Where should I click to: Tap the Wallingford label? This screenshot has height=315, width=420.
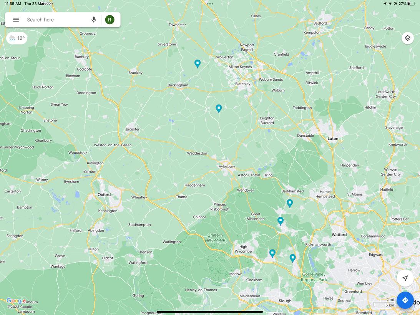coord(138,262)
